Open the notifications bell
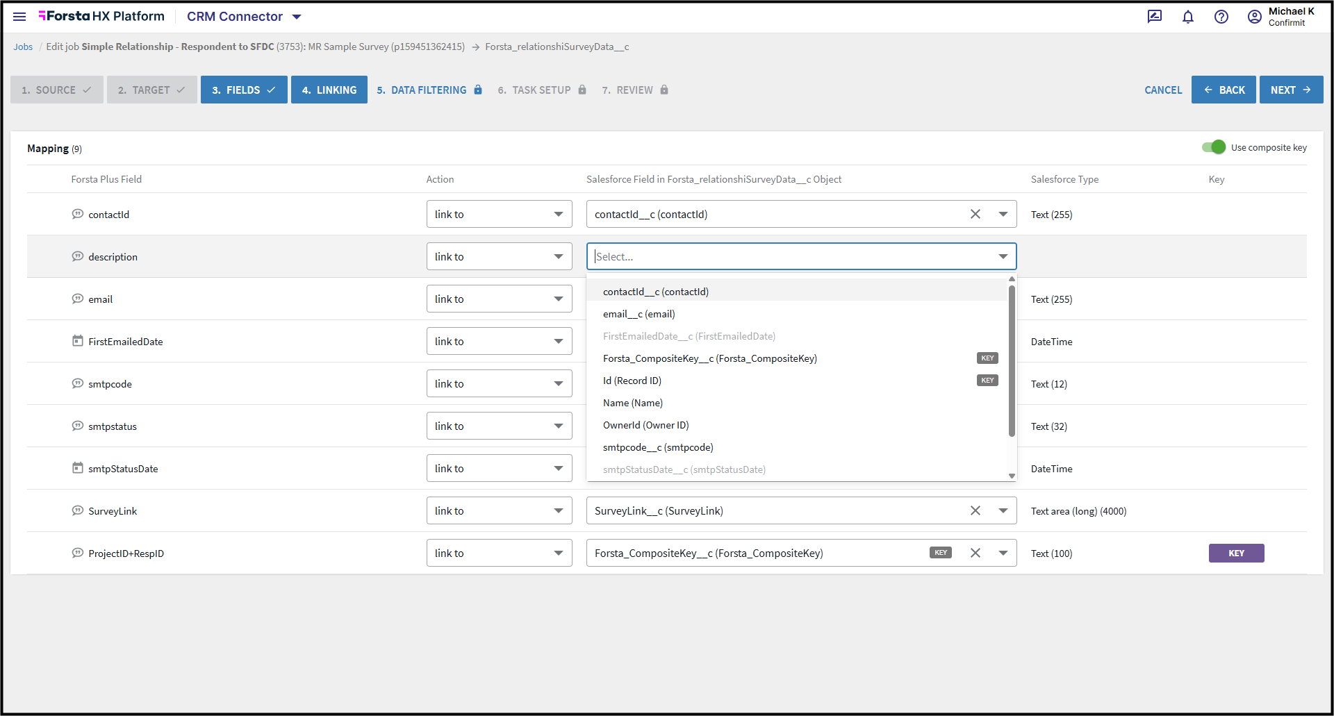 [x=1188, y=17]
